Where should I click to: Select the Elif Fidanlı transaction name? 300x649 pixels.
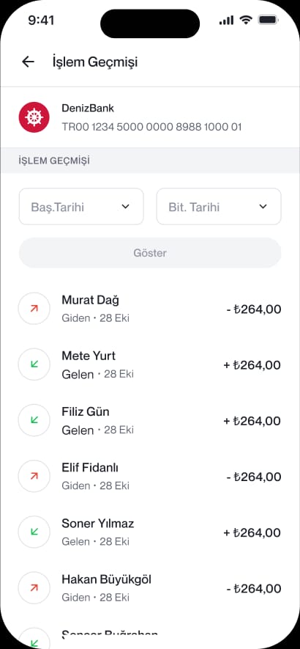(x=90, y=468)
